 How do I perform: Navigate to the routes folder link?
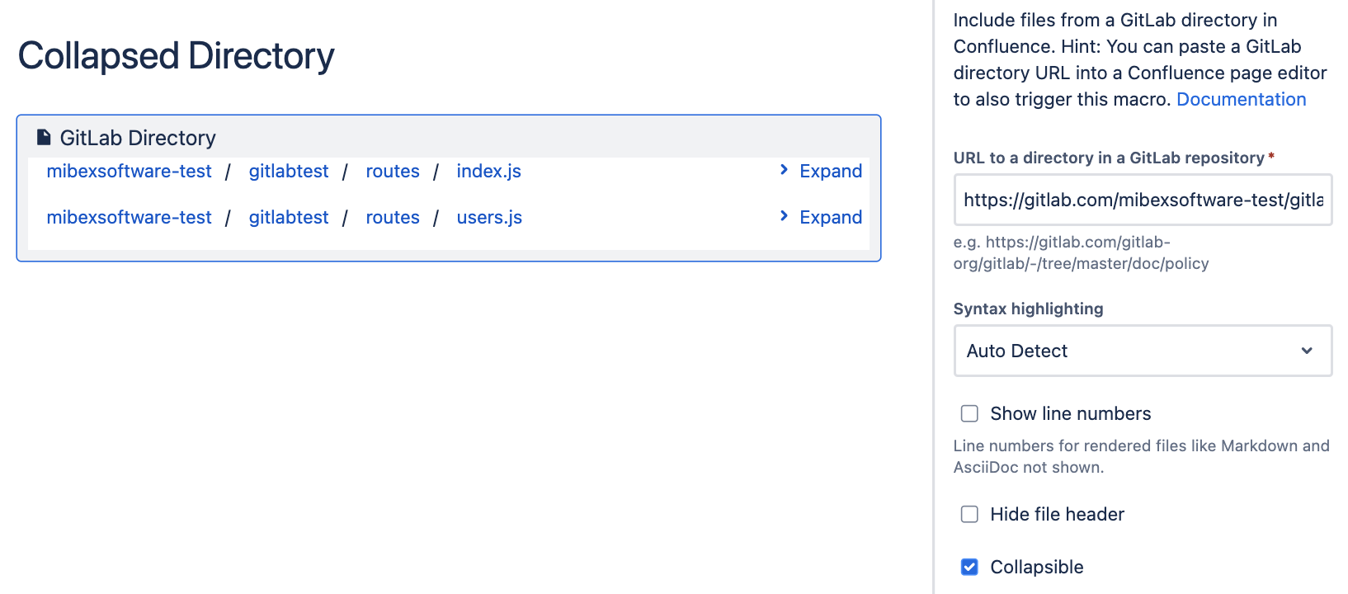(x=392, y=171)
